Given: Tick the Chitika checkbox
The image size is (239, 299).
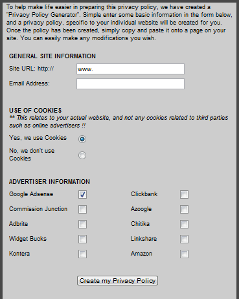Looking at the screenshot, I should (x=184, y=224).
